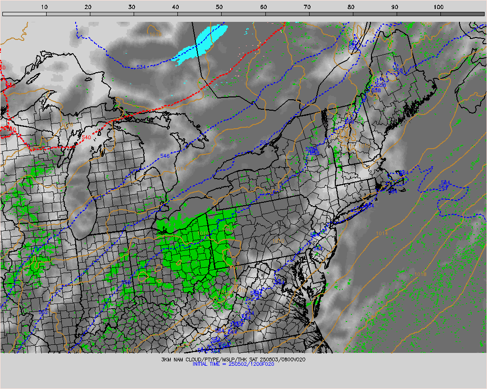Click the scale label 90
The image size is (487, 389).
coord(395,7)
